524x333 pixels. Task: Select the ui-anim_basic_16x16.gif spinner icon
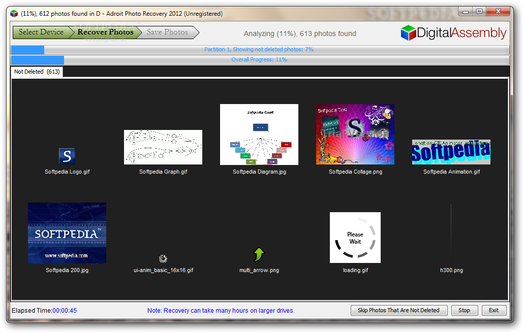(x=163, y=258)
